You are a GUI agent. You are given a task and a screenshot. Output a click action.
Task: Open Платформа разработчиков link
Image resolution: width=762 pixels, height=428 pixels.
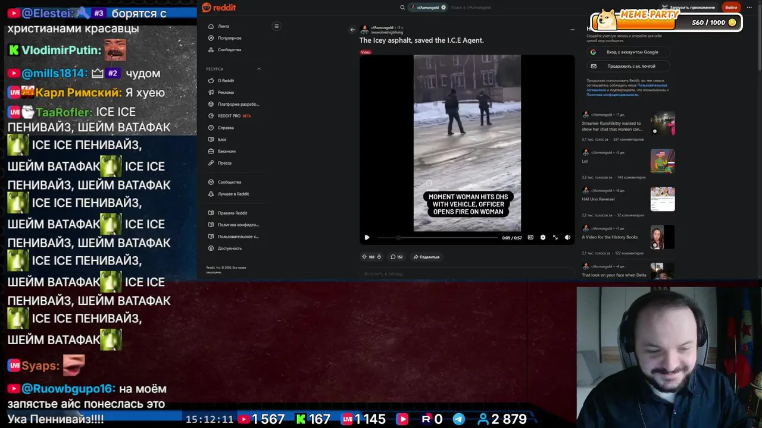238,104
